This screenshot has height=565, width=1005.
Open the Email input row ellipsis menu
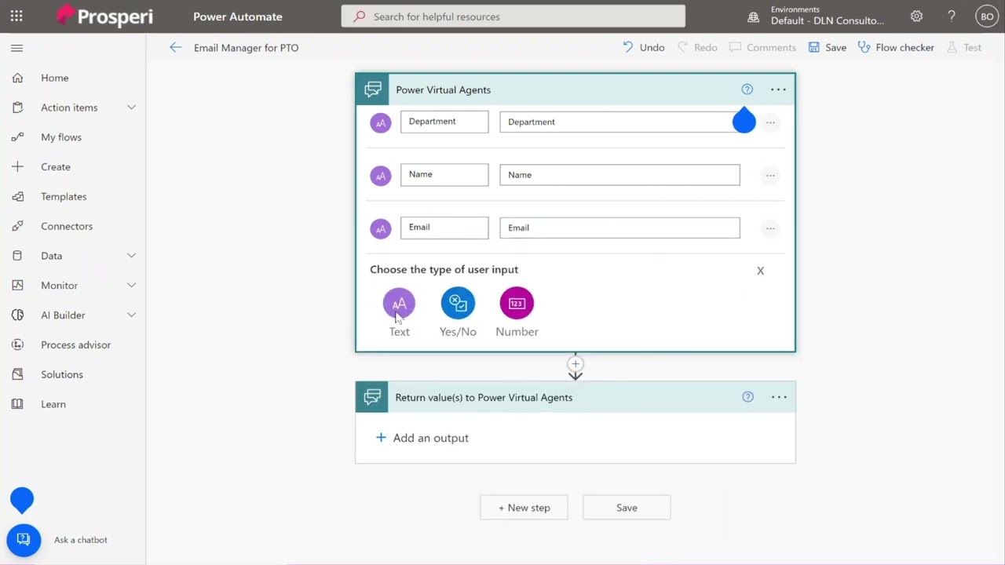click(x=770, y=228)
